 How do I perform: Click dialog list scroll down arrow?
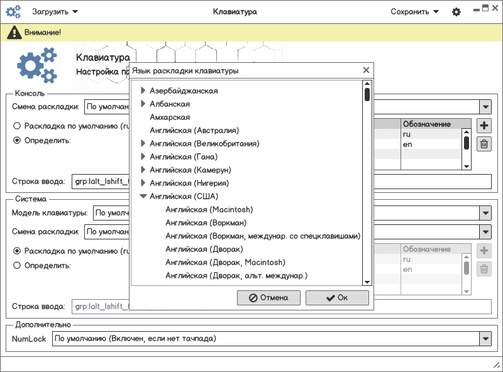pyautogui.click(x=367, y=282)
